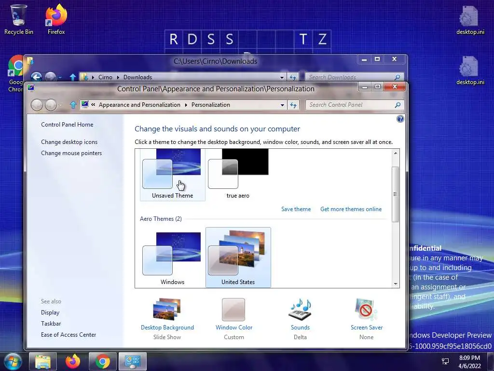The image size is (494, 371).
Task: Click the Personalization breadcrumb
Action: pyautogui.click(x=210, y=105)
